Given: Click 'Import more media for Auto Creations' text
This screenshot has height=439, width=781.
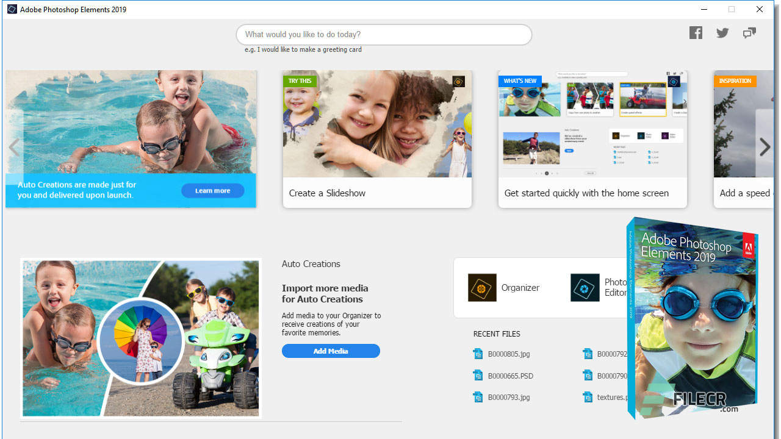Looking at the screenshot, I should (325, 294).
